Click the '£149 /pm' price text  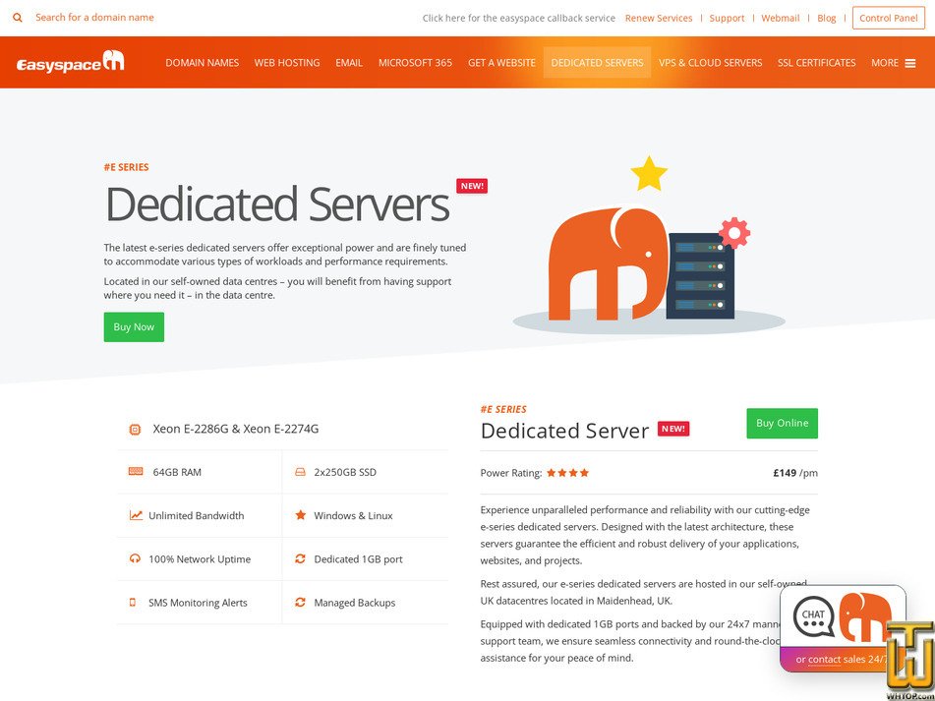pyautogui.click(x=795, y=473)
